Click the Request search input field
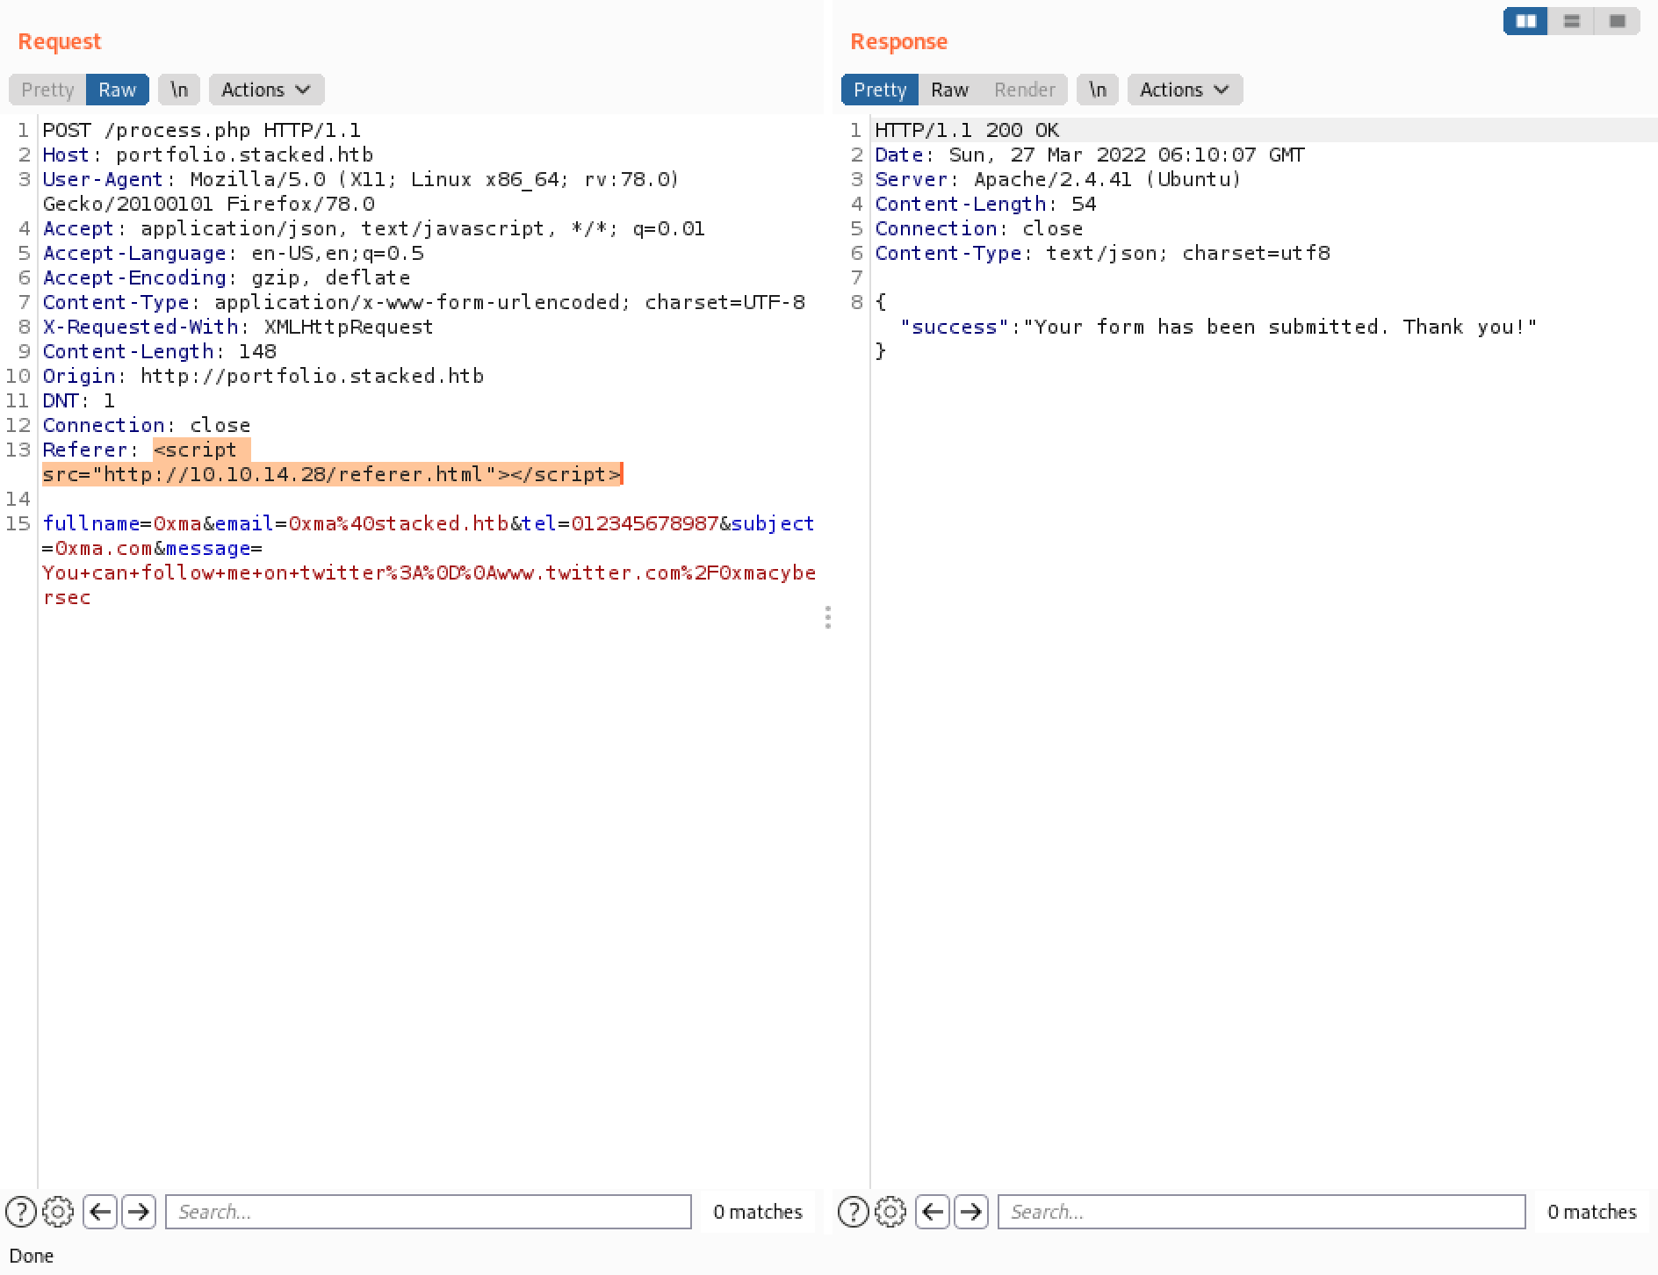The image size is (1658, 1275). [x=429, y=1212]
